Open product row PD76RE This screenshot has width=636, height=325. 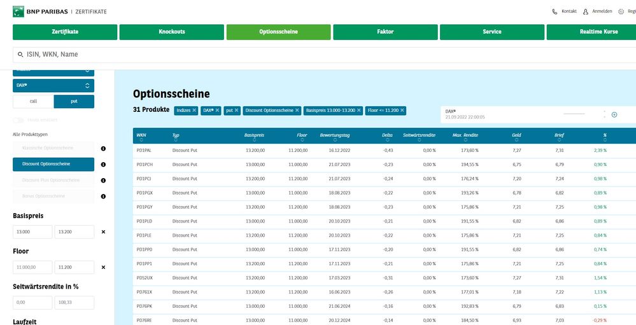385,320
